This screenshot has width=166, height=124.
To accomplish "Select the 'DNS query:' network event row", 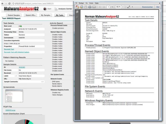I will click(56, 82).
